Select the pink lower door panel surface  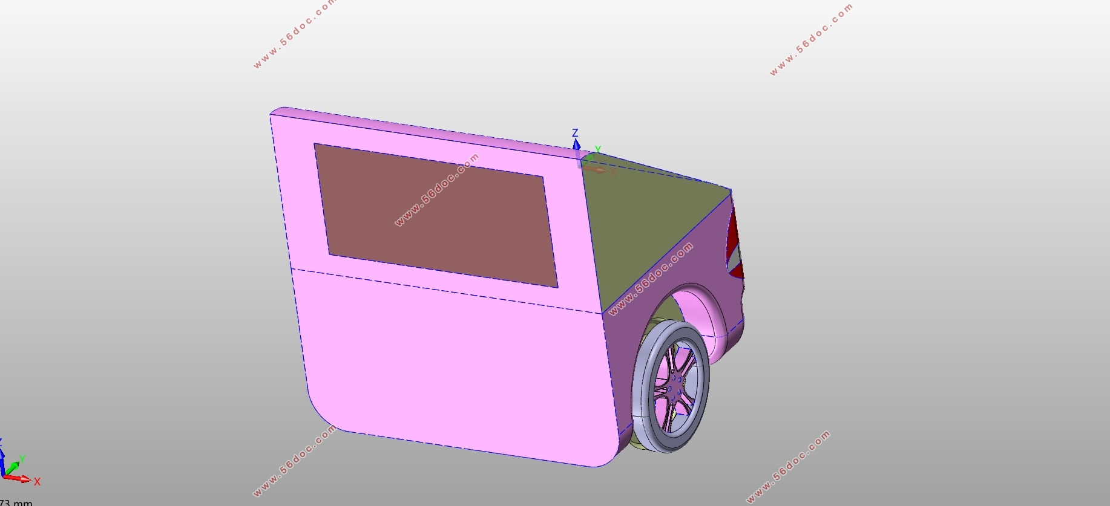(454, 369)
